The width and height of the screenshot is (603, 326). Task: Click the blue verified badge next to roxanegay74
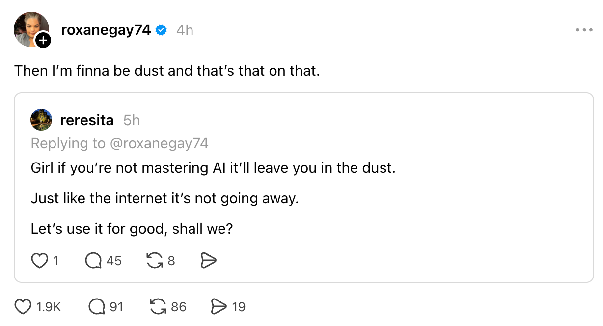[161, 30]
